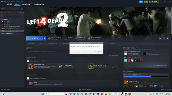Close the error dialog with its X
172x96 pixels.
[102, 43]
